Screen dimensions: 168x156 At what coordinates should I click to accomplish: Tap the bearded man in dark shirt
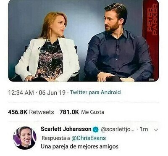(x=118, y=43)
